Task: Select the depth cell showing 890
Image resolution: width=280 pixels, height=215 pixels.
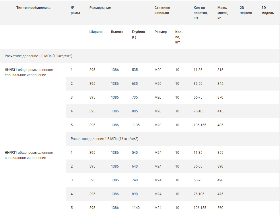Action: (135, 194)
